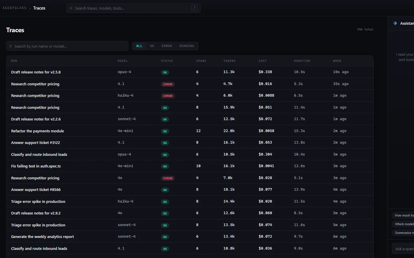Click the 'Summarize m…' suggestion chip
The image size is (414, 258).
click(x=403, y=233)
